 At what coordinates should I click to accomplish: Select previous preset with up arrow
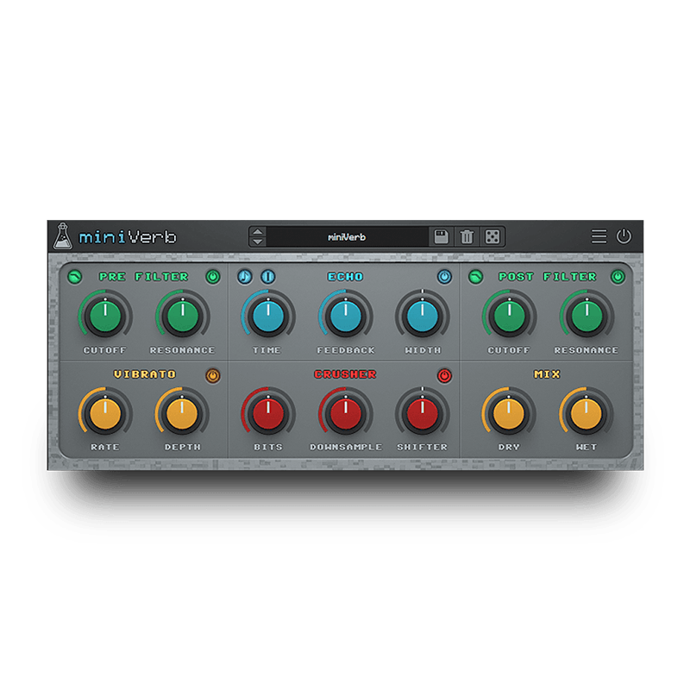(x=258, y=232)
